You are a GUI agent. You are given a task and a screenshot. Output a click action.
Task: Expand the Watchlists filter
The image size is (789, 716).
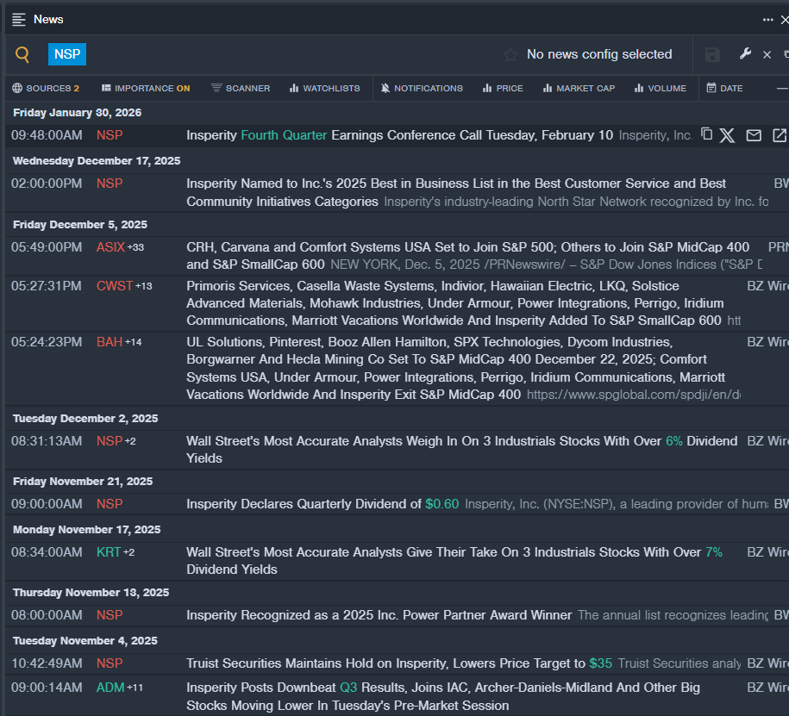(324, 88)
